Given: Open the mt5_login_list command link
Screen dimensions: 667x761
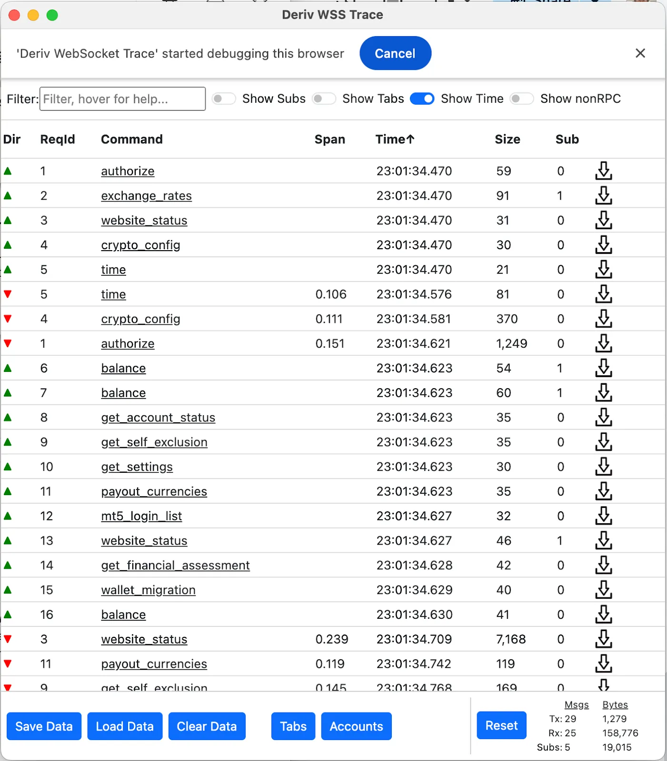Looking at the screenshot, I should click(x=141, y=516).
